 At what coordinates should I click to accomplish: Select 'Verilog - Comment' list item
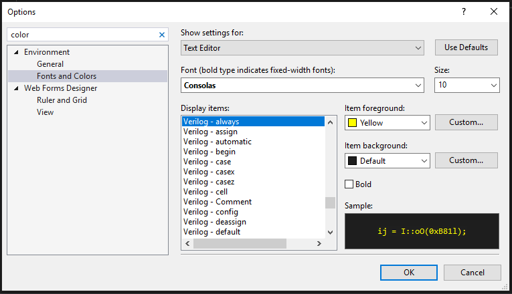[x=253, y=202]
